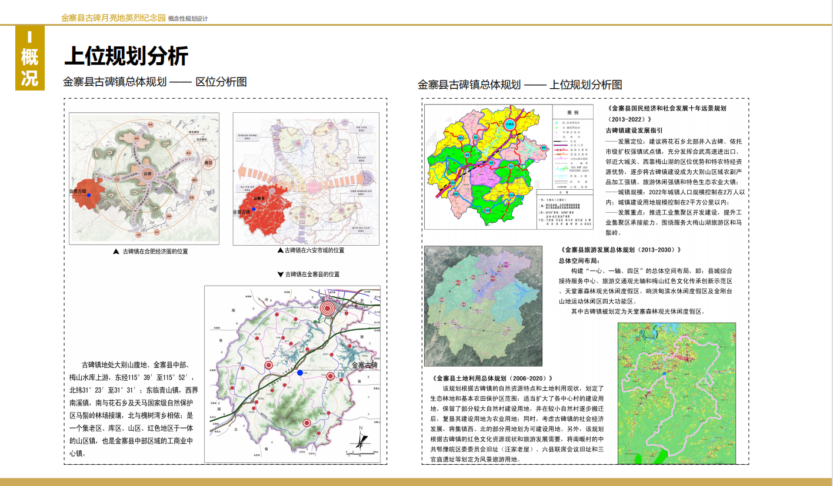Open the Hefei economic circle location map
This screenshot has width=833, height=486.
(x=144, y=179)
